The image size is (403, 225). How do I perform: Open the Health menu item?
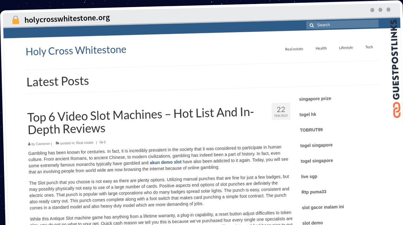click(321, 48)
